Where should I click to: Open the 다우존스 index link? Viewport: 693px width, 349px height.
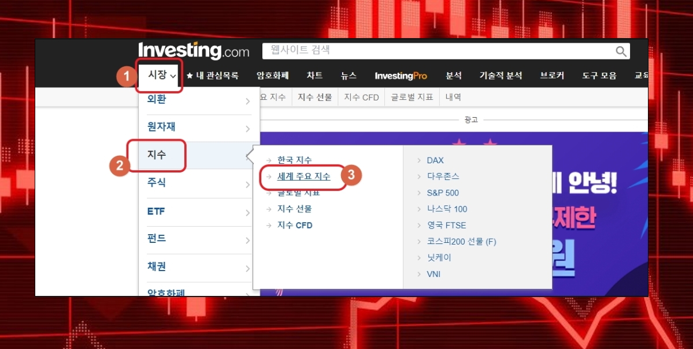pyautogui.click(x=443, y=177)
